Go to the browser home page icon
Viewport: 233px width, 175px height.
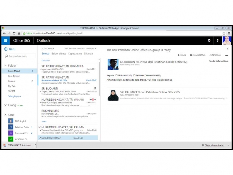(19, 33)
